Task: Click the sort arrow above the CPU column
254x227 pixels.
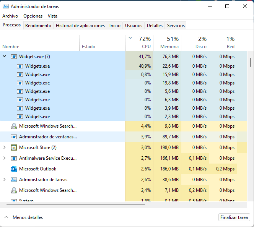Action: click(130, 38)
